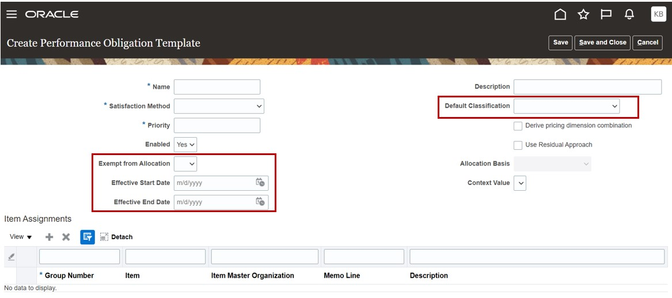Check Derive pricing dimension combination
Viewport: 672px width, 298px height.
click(x=518, y=126)
